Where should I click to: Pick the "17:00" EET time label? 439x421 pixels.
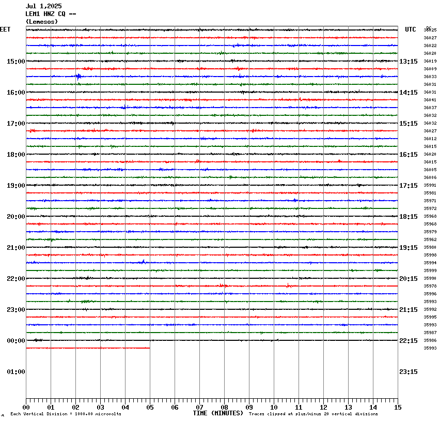click(16, 124)
